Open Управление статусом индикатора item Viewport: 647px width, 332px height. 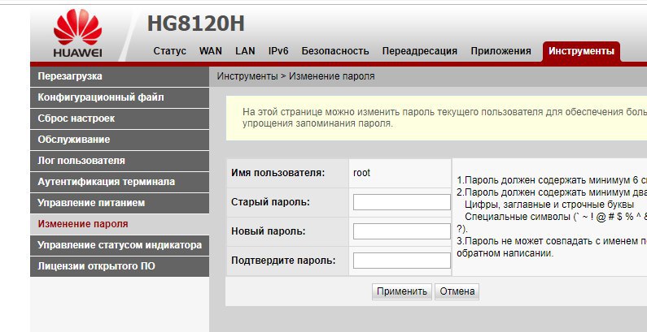click(x=120, y=245)
